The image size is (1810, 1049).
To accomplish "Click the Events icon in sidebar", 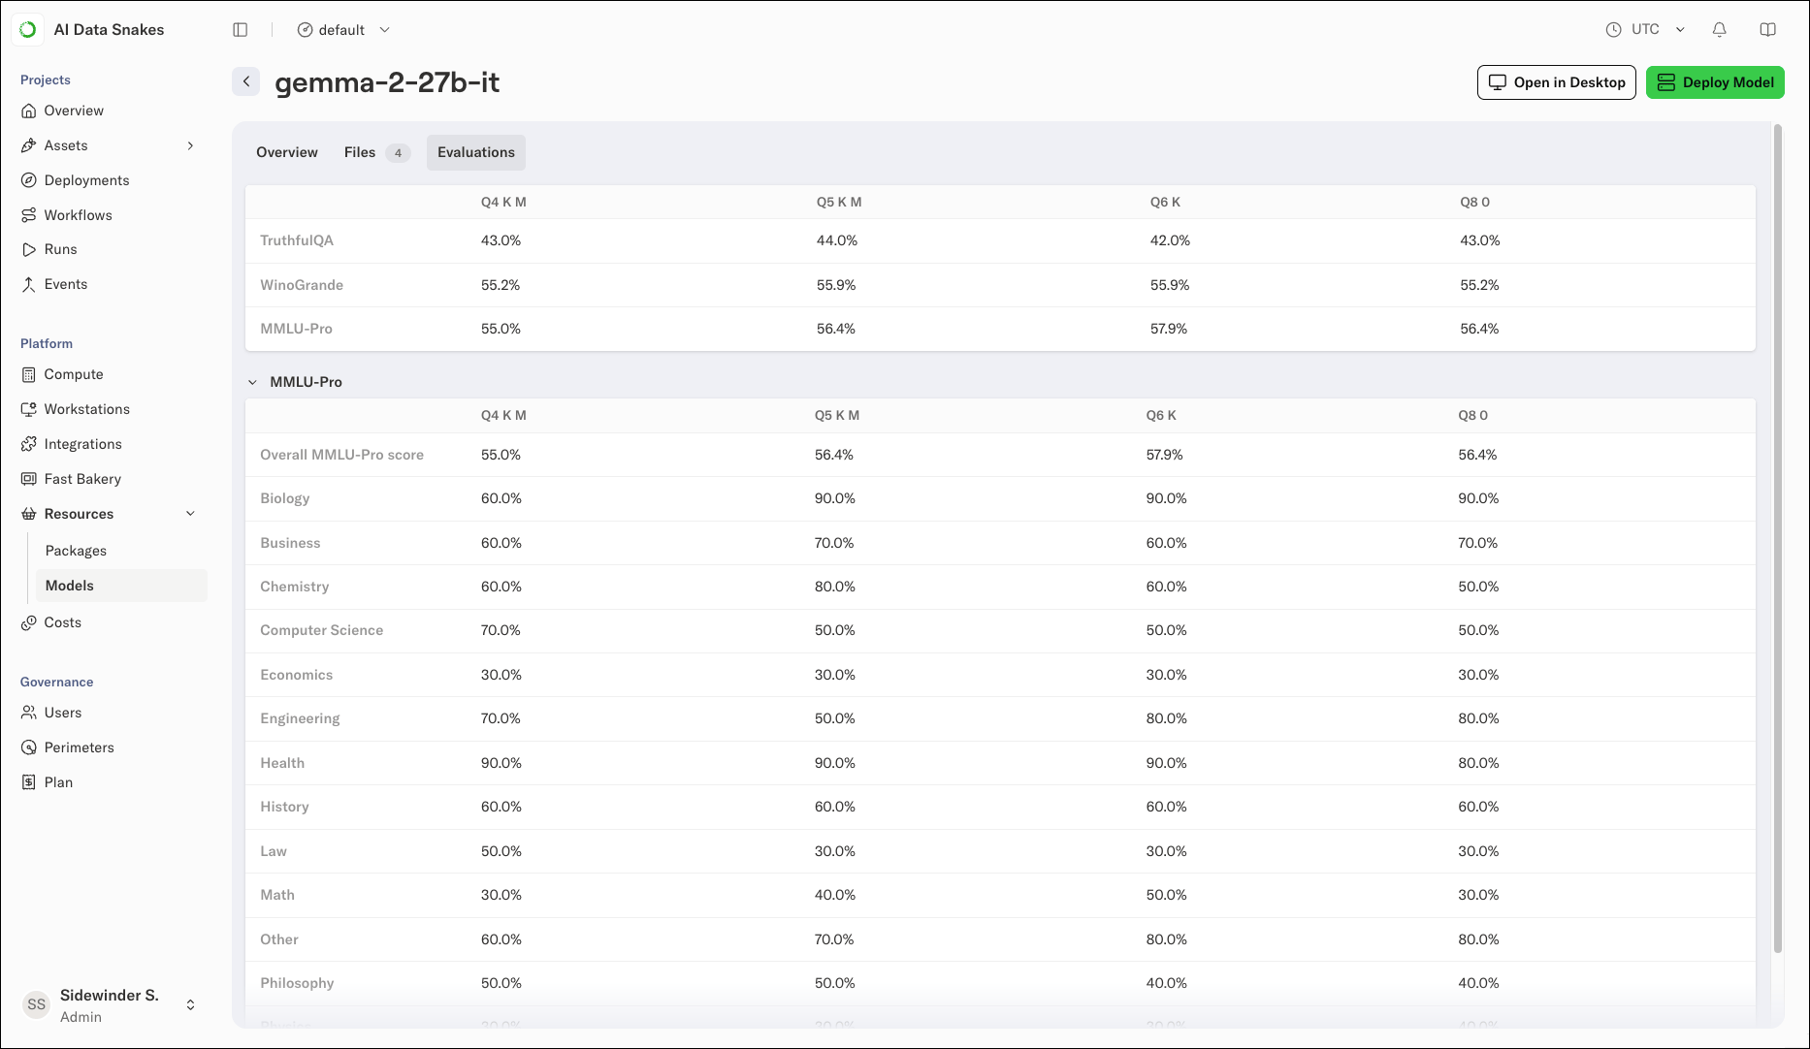I will pos(29,284).
